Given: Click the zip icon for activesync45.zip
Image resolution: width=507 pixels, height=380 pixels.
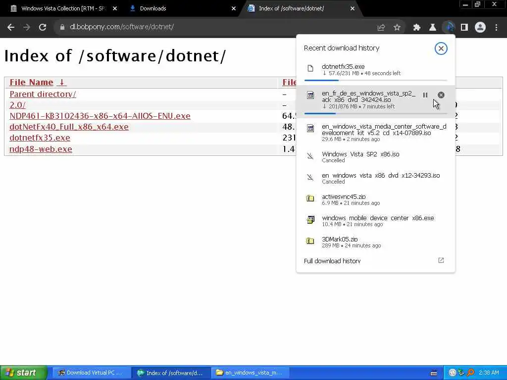Looking at the screenshot, I should pyautogui.click(x=310, y=198).
